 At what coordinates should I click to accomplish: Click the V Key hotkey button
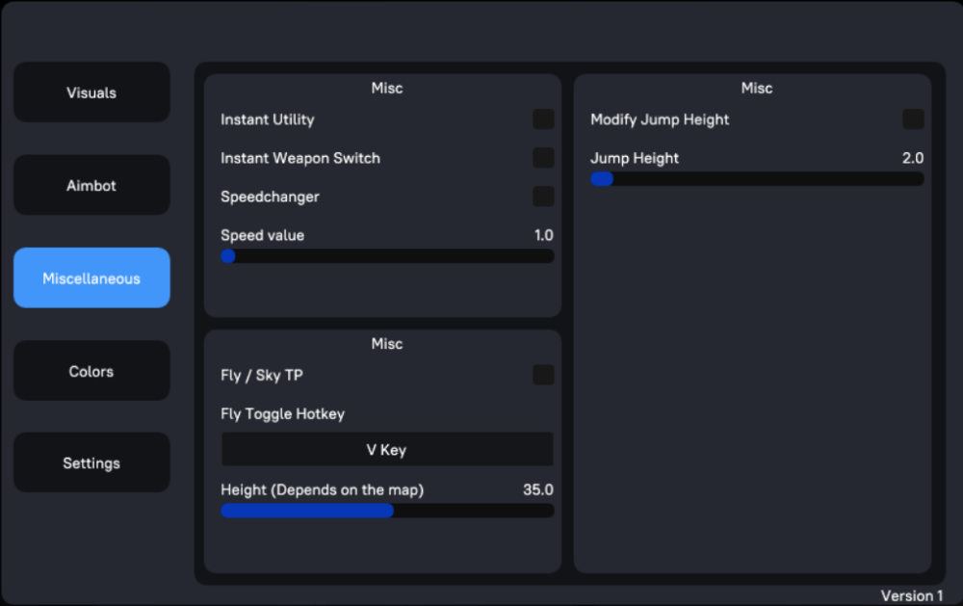(x=387, y=450)
